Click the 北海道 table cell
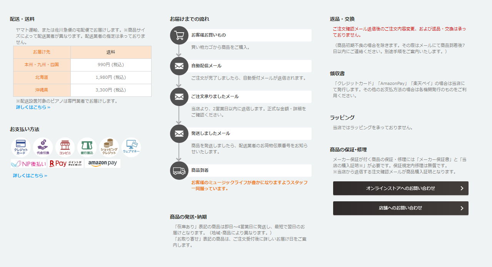This screenshot has width=492, height=267. [42, 78]
